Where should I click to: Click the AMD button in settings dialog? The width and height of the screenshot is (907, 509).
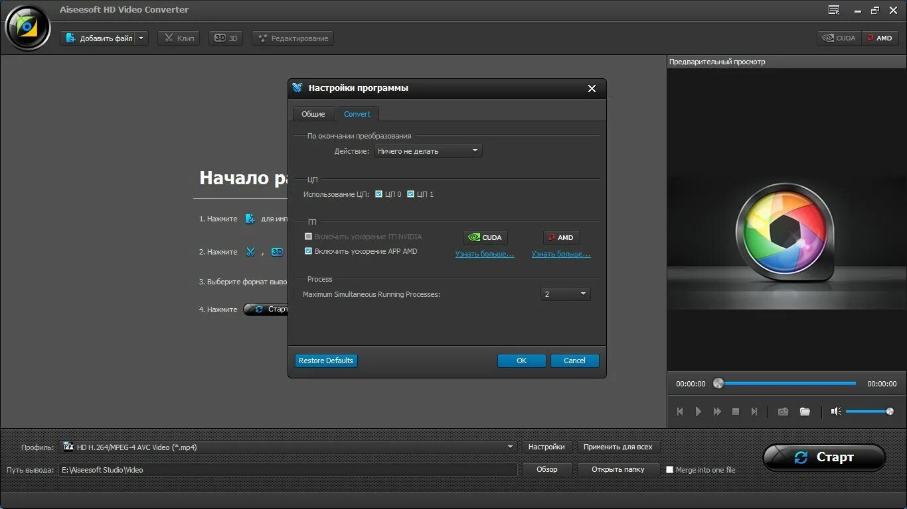click(561, 237)
